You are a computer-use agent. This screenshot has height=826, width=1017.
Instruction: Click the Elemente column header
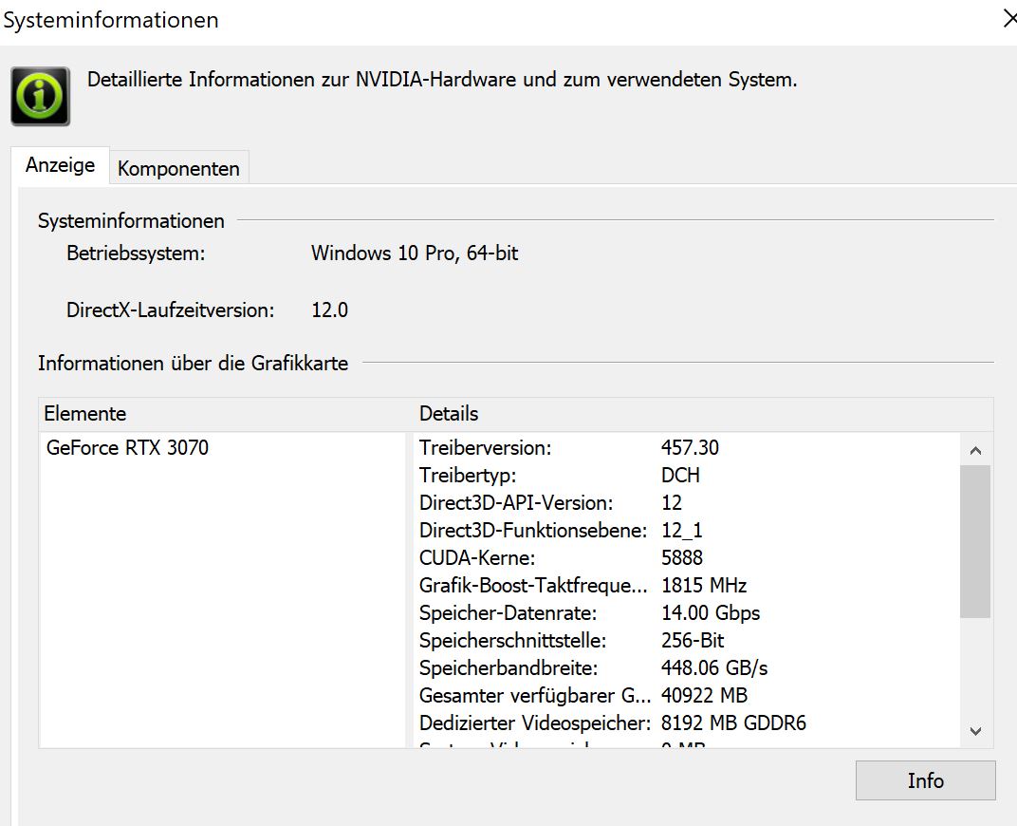click(85, 414)
